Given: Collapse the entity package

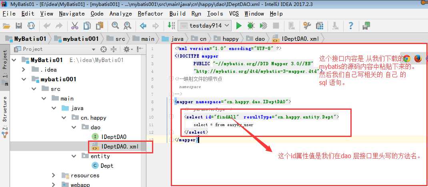Looking at the screenshot, I should point(74,156).
